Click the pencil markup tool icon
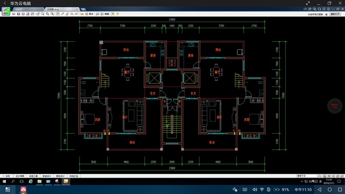This screenshot has width=345, height=194. click(62, 14)
